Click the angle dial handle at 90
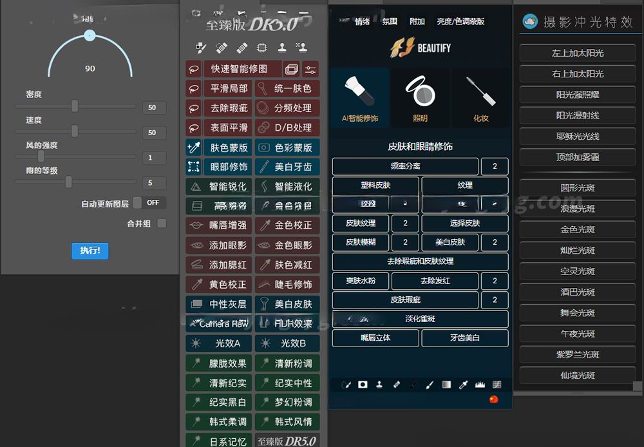 90,35
